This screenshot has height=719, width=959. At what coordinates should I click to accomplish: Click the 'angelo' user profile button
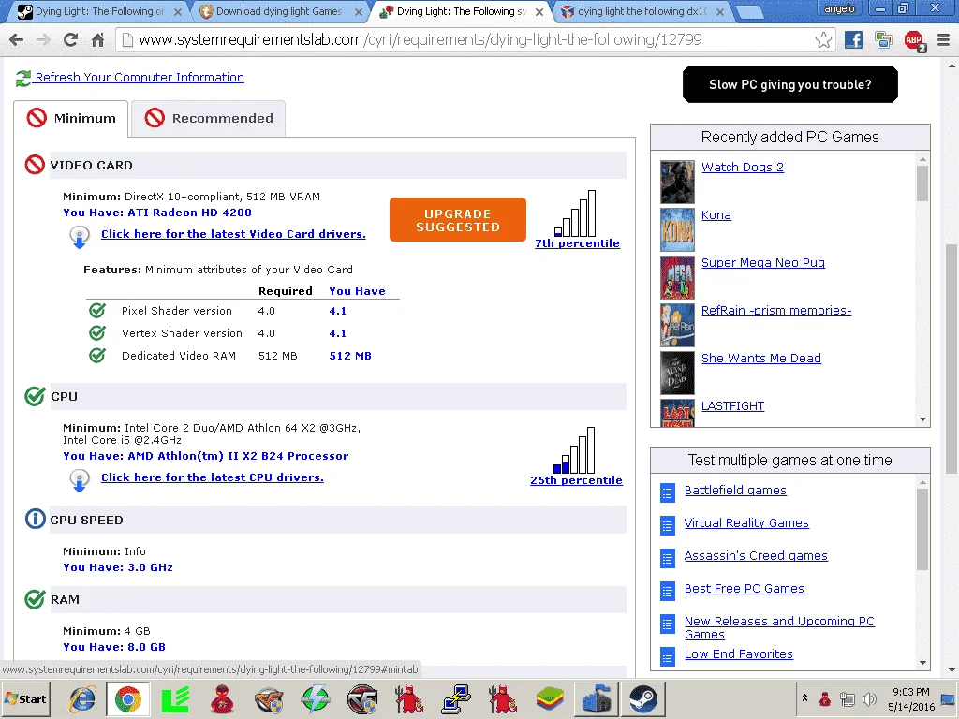pyautogui.click(x=839, y=8)
